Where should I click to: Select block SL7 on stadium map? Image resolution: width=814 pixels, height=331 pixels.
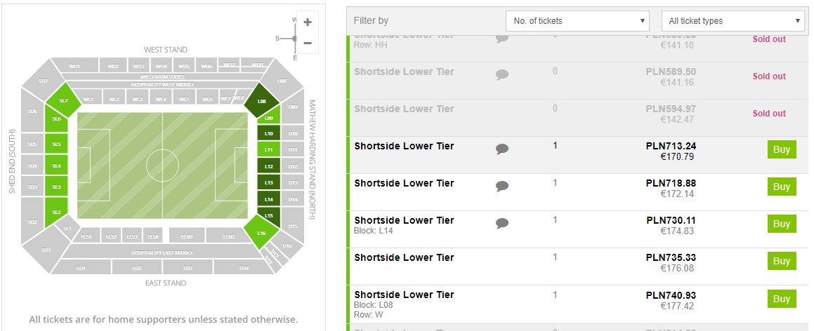pyautogui.click(x=63, y=101)
